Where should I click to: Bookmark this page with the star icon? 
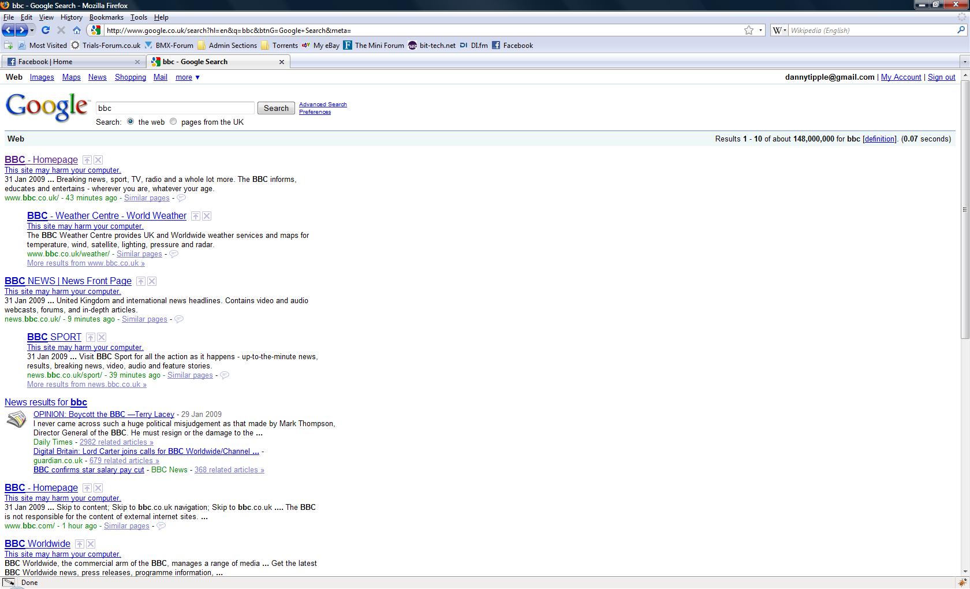(749, 30)
